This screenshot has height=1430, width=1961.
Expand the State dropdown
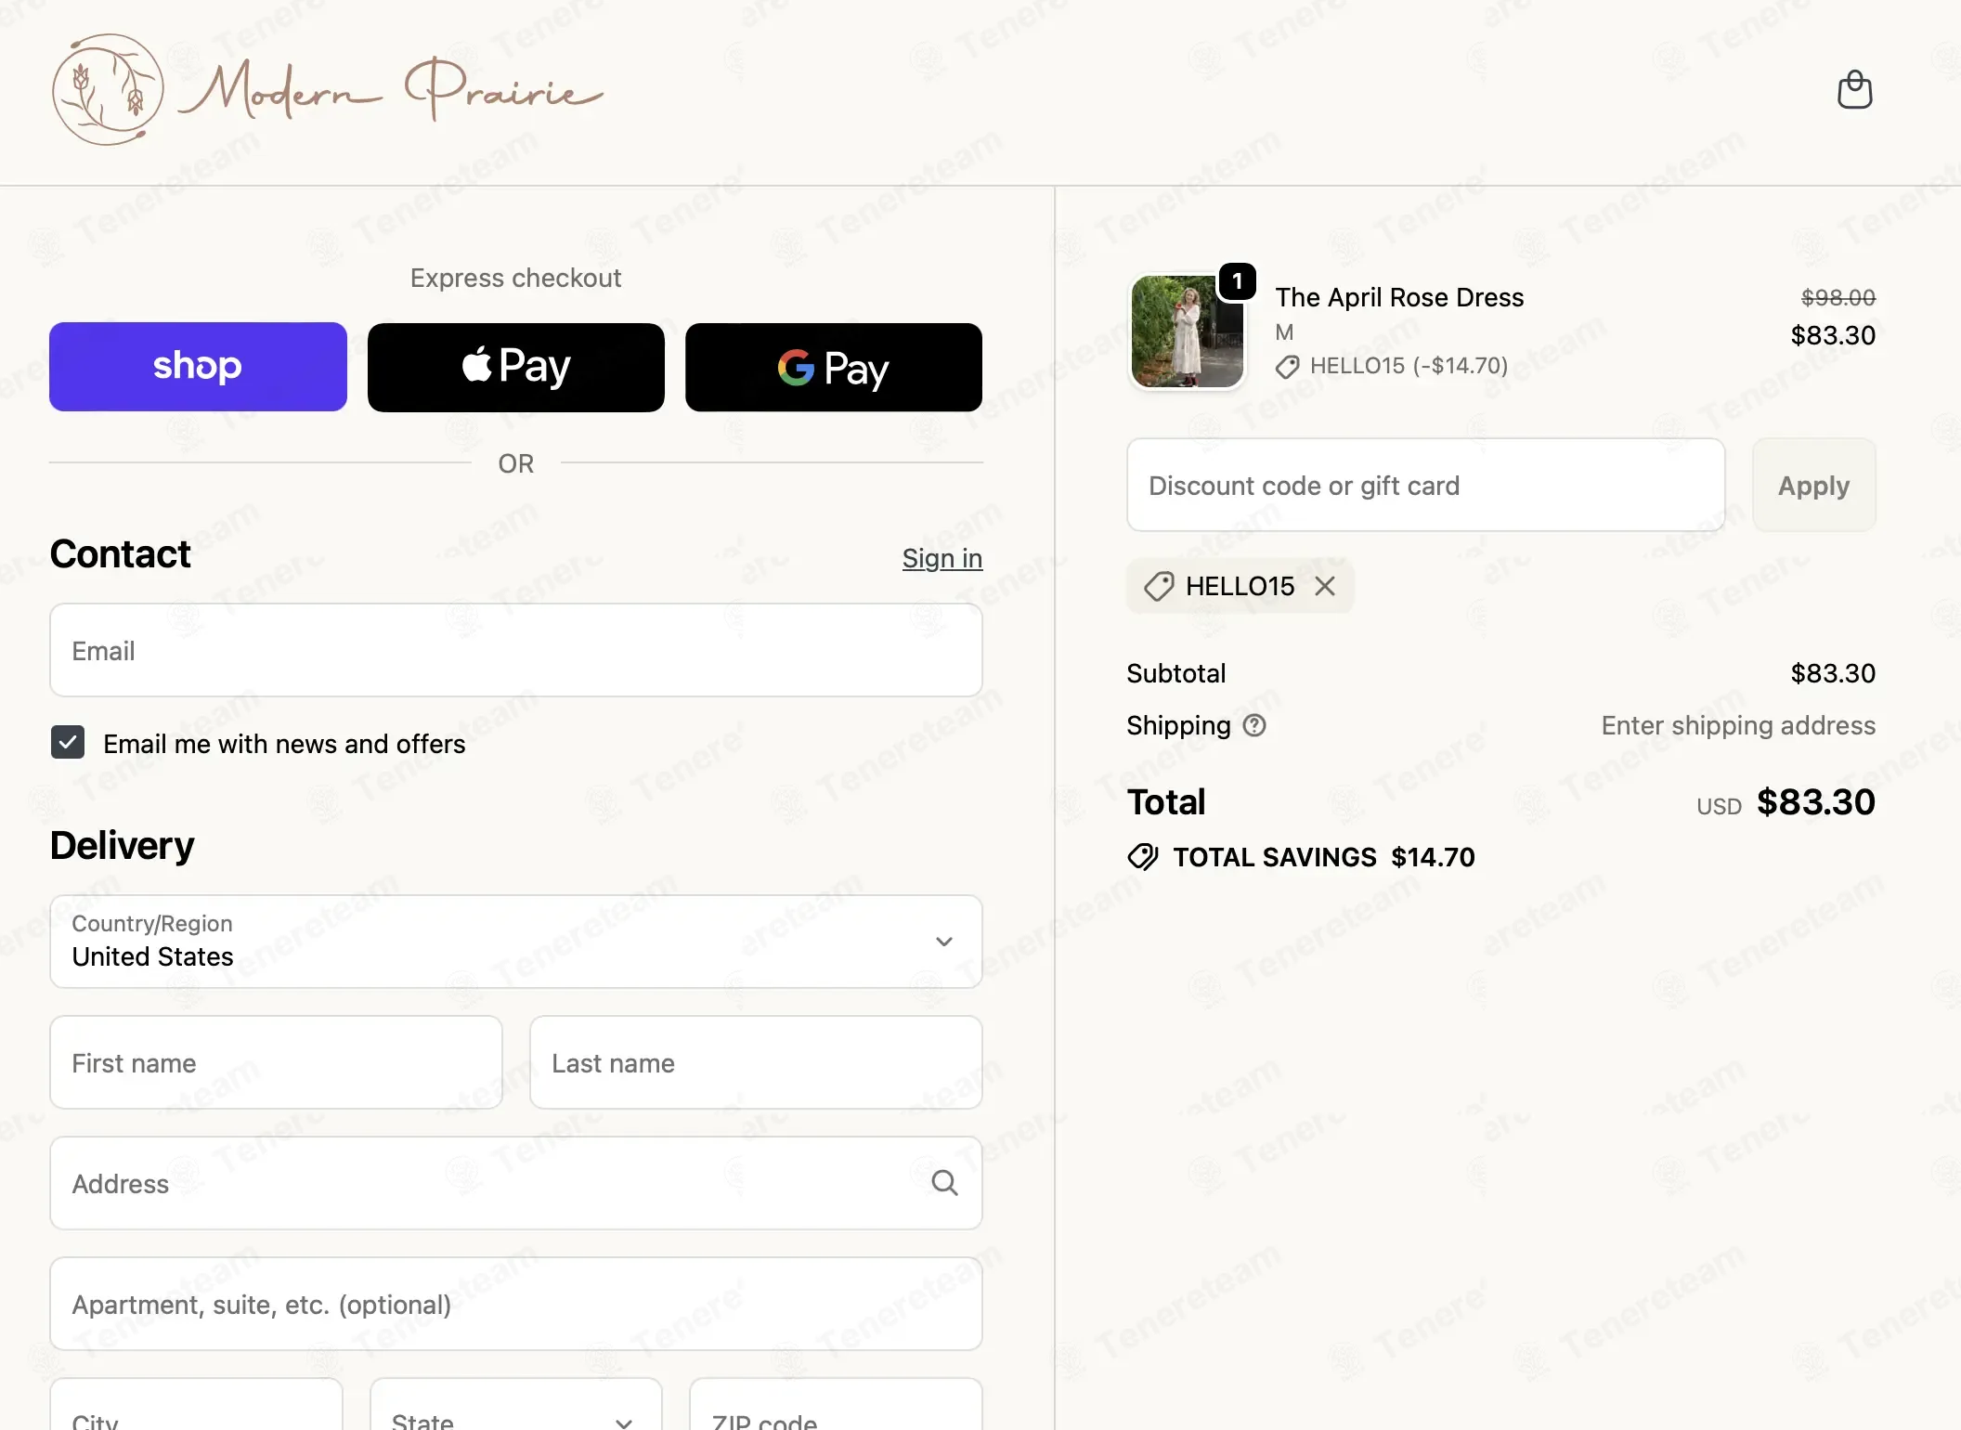point(516,1404)
